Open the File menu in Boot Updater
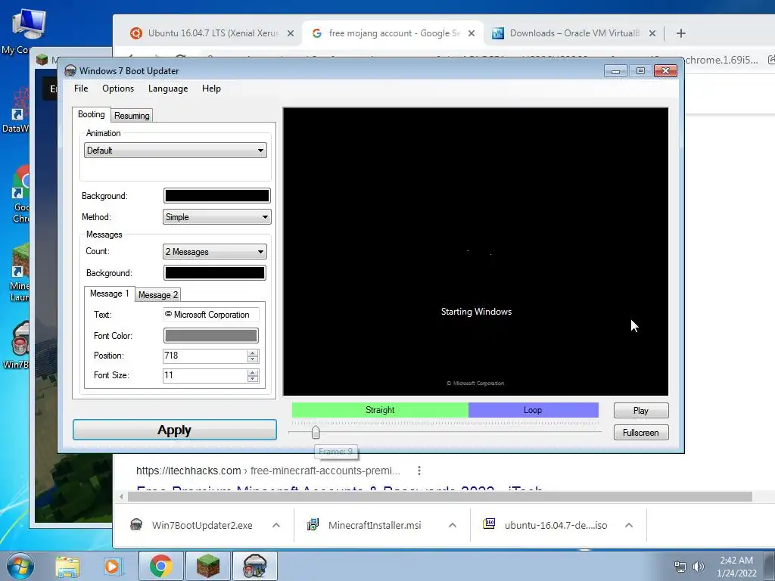This screenshot has width=775, height=581. (81, 89)
